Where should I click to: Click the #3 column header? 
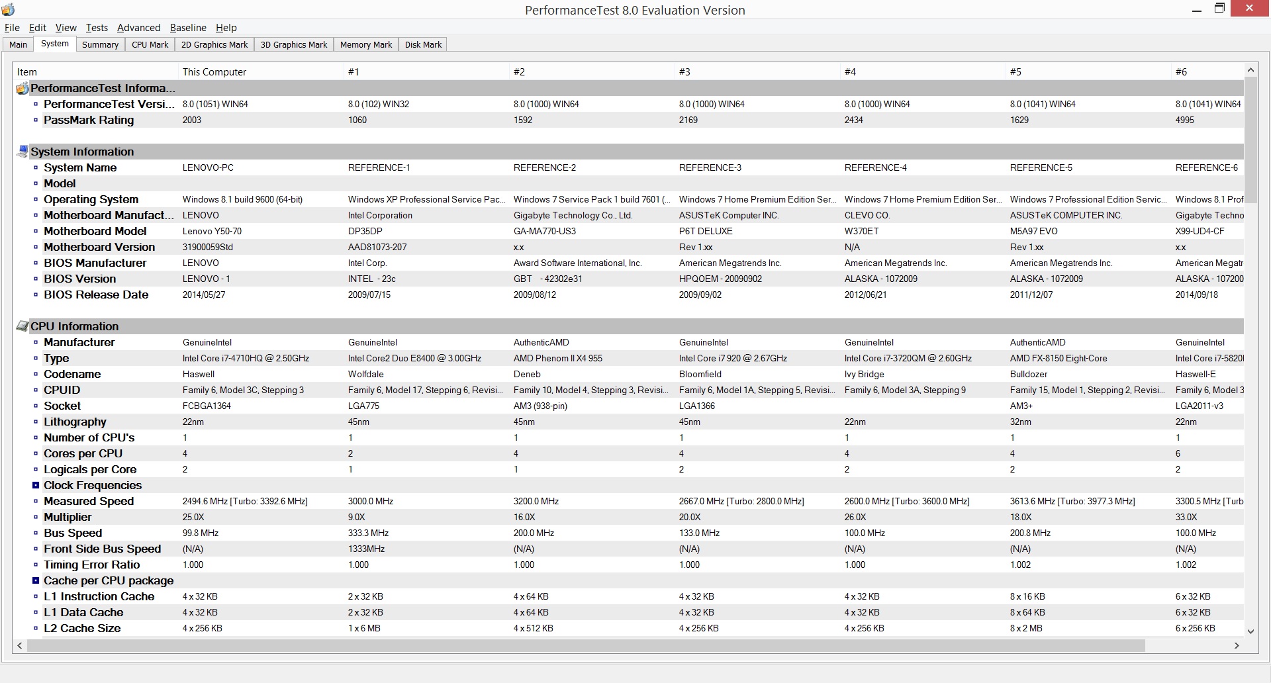(758, 71)
